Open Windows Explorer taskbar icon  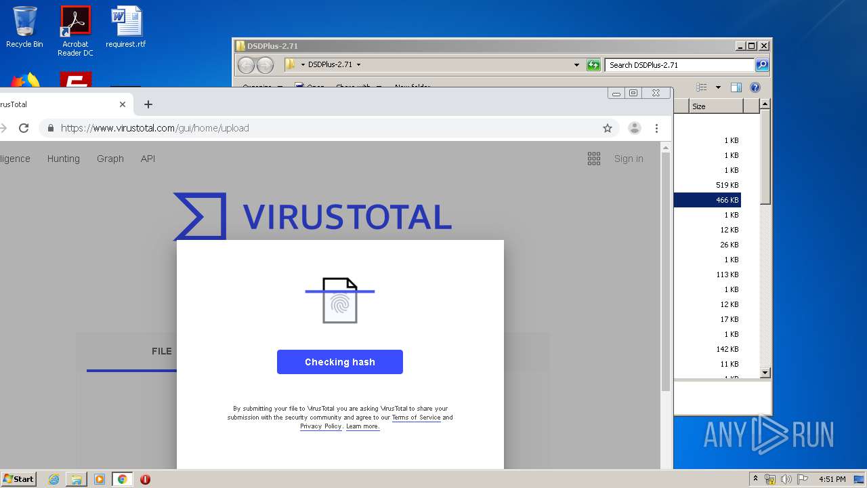[x=77, y=479]
